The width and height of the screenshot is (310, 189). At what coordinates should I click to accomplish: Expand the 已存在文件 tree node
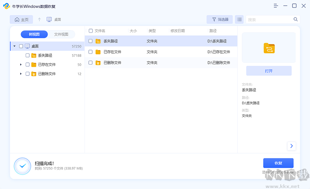(x=21, y=65)
